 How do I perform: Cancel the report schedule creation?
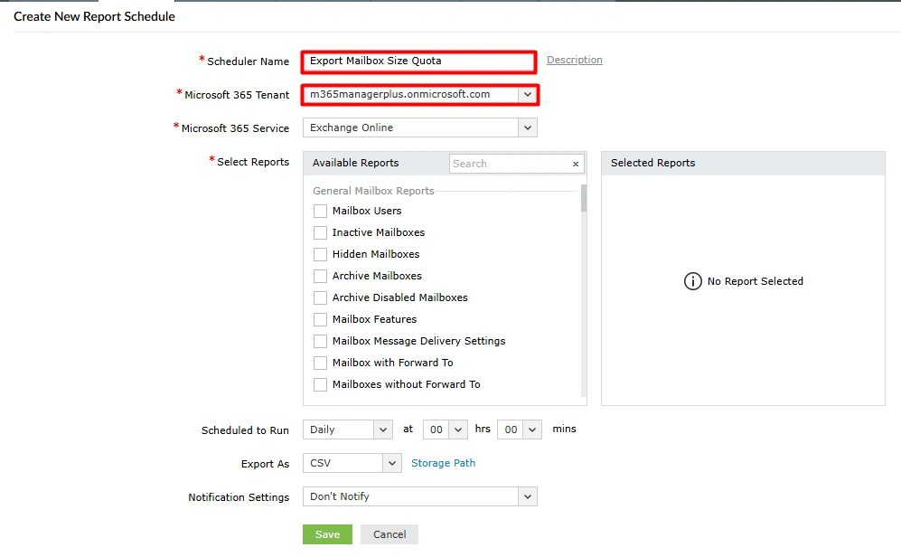pos(389,534)
